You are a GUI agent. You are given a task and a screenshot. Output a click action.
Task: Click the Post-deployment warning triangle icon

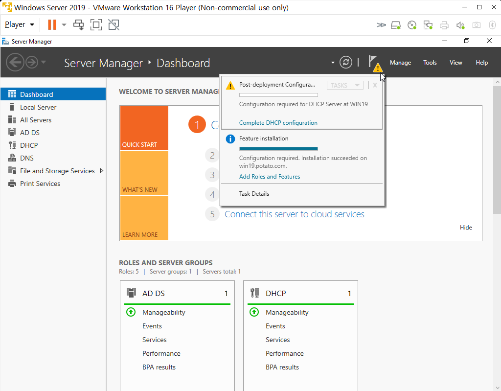[230, 85]
